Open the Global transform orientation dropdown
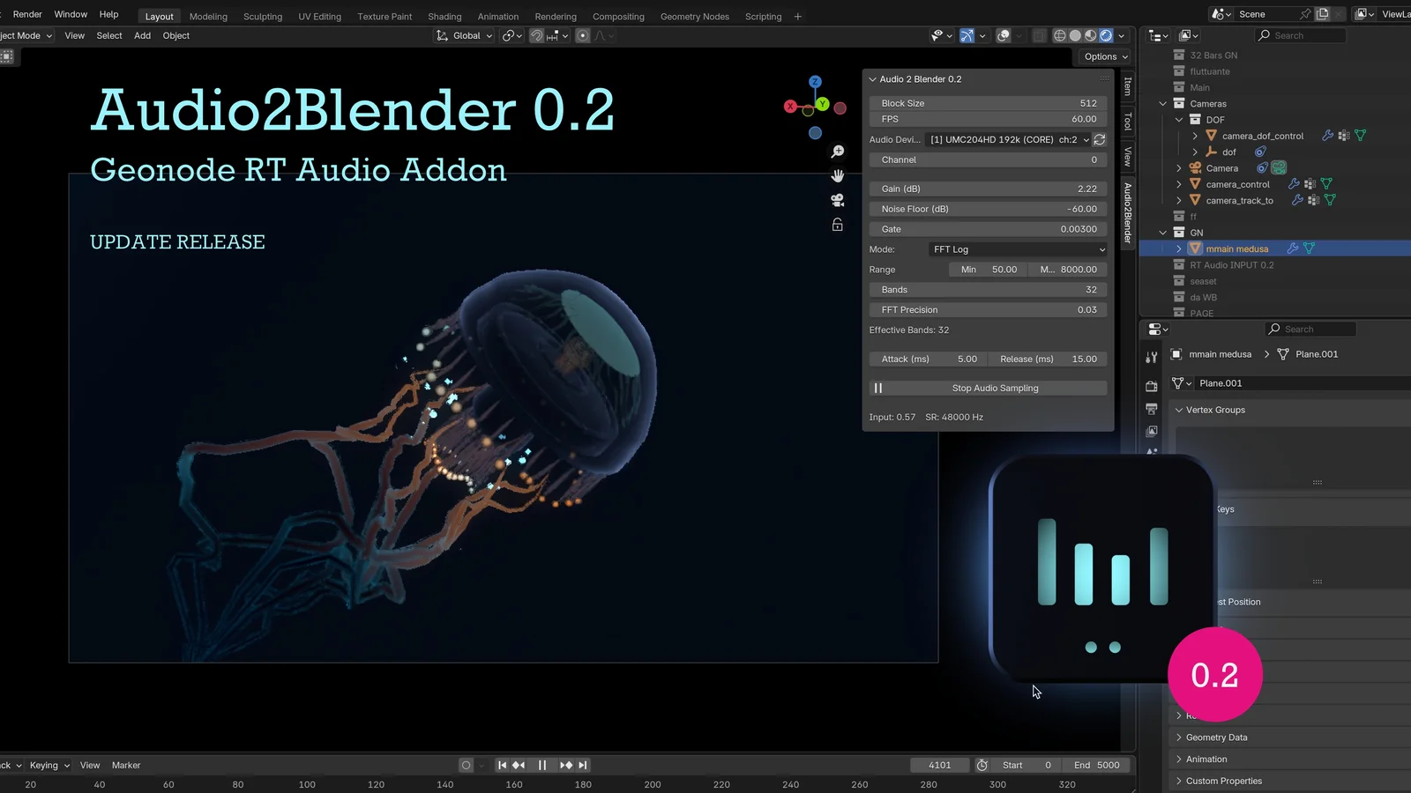The image size is (1411, 793). tap(463, 35)
